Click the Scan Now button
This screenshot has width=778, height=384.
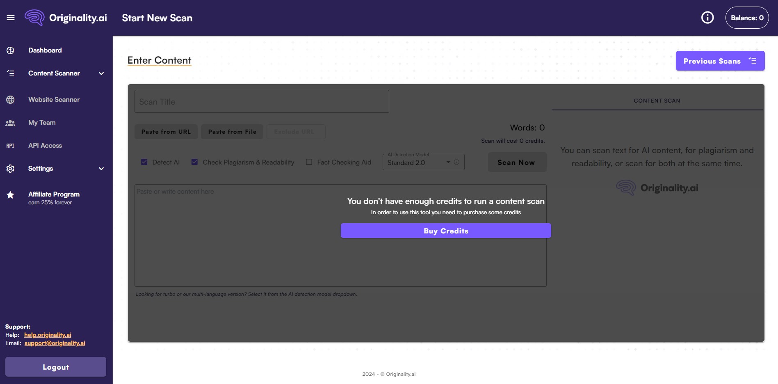pos(517,162)
